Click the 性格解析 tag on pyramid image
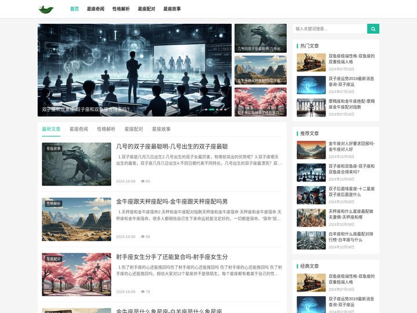The width and height of the screenshot is (417, 313). pos(53,203)
